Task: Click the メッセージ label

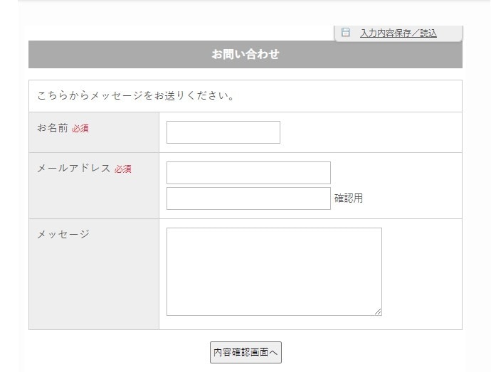Action: [x=63, y=234]
